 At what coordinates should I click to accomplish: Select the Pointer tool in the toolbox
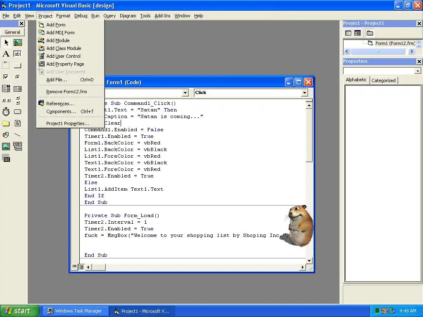pyautogui.click(x=6, y=43)
